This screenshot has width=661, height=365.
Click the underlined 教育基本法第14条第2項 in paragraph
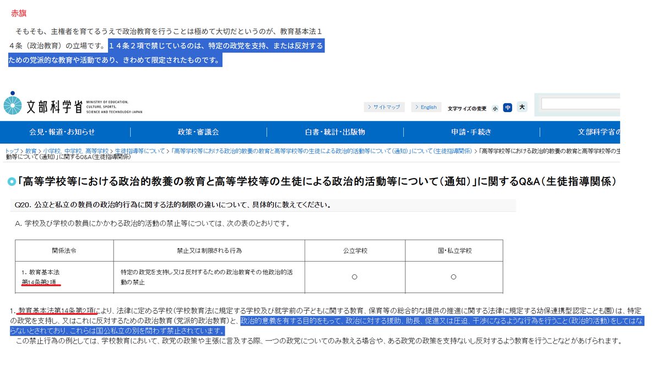point(57,311)
